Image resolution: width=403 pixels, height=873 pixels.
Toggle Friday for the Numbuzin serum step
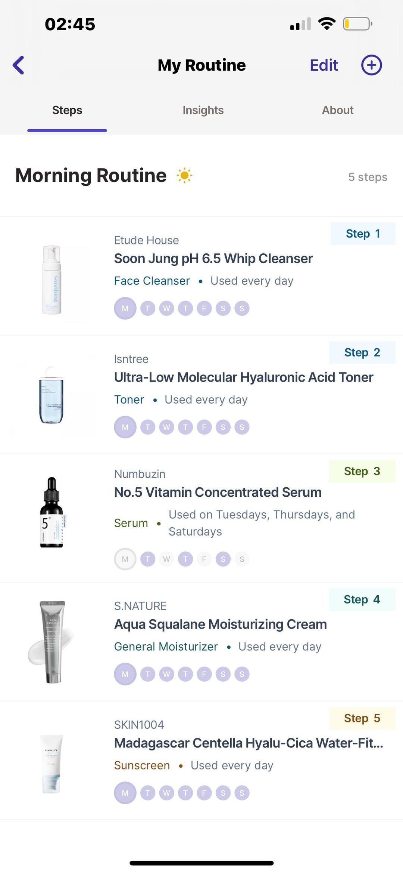(x=204, y=559)
